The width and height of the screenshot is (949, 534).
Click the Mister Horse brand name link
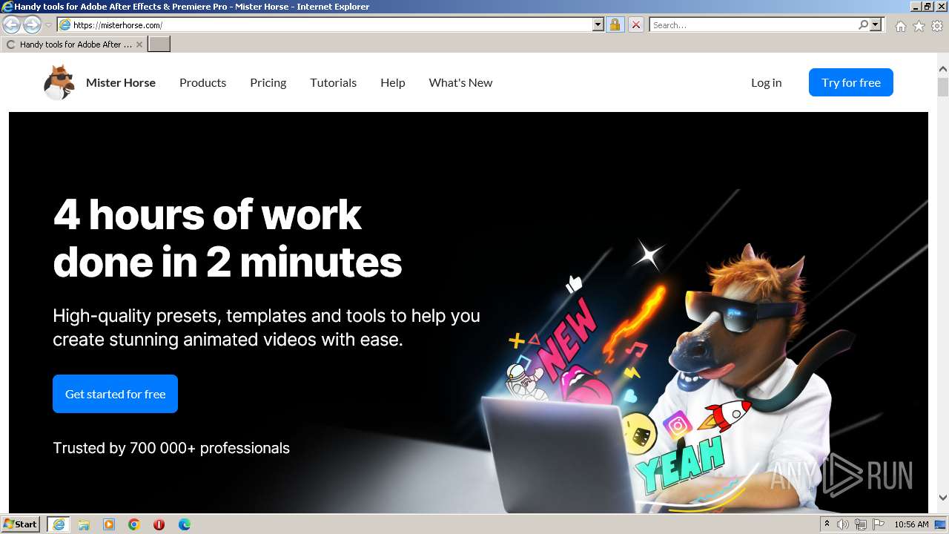[x=121, y=82]
